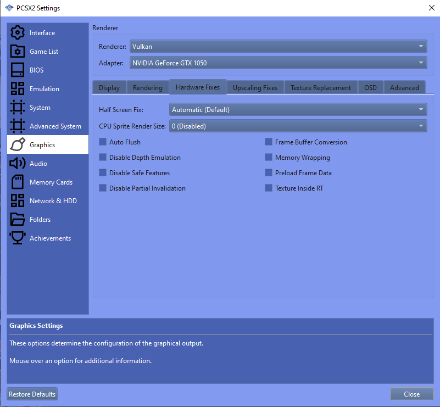Enable Frame Buffer Conversion checkbox
This screenshot has height=407, width=440.
269,142
